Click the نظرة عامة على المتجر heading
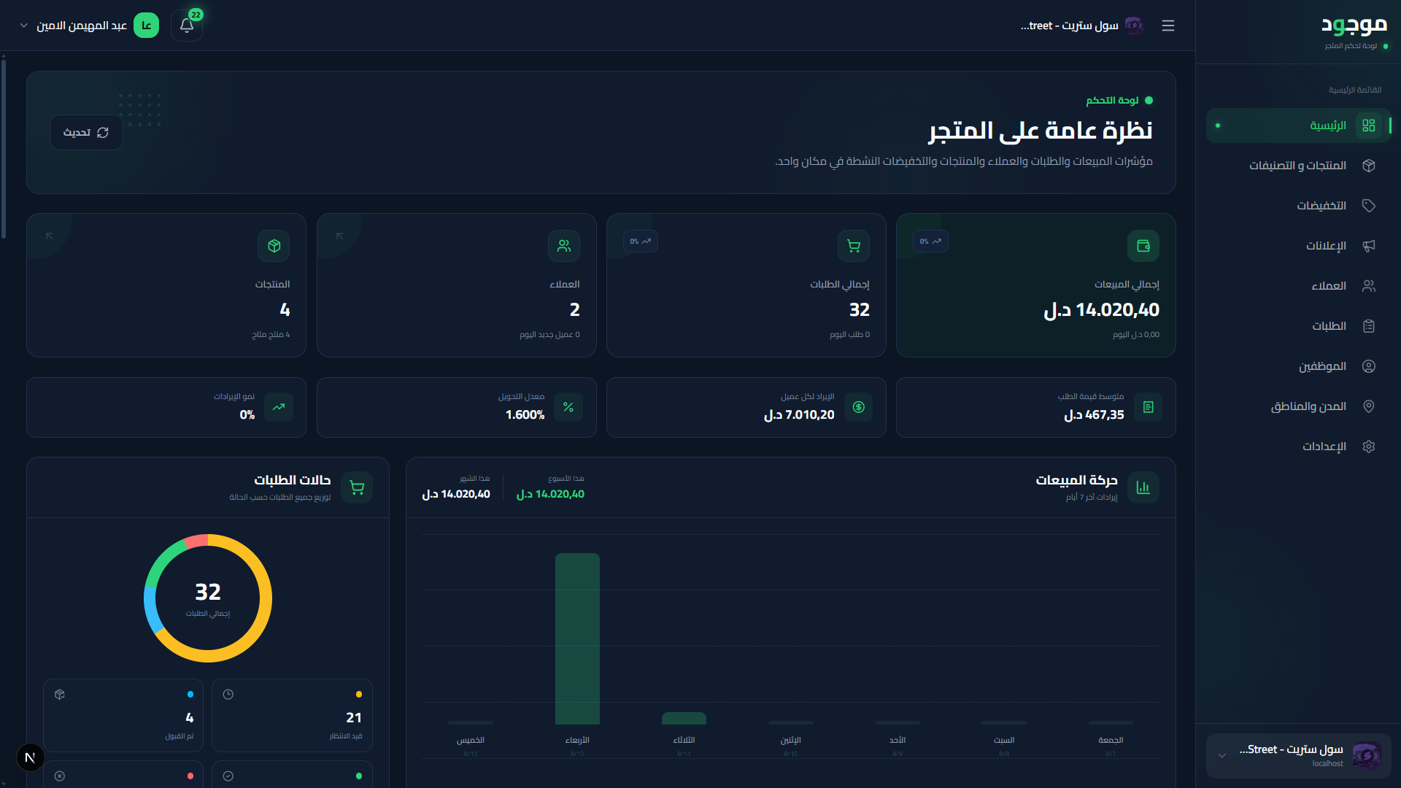Screen dimensions: 1401x788 (1041, 131)
